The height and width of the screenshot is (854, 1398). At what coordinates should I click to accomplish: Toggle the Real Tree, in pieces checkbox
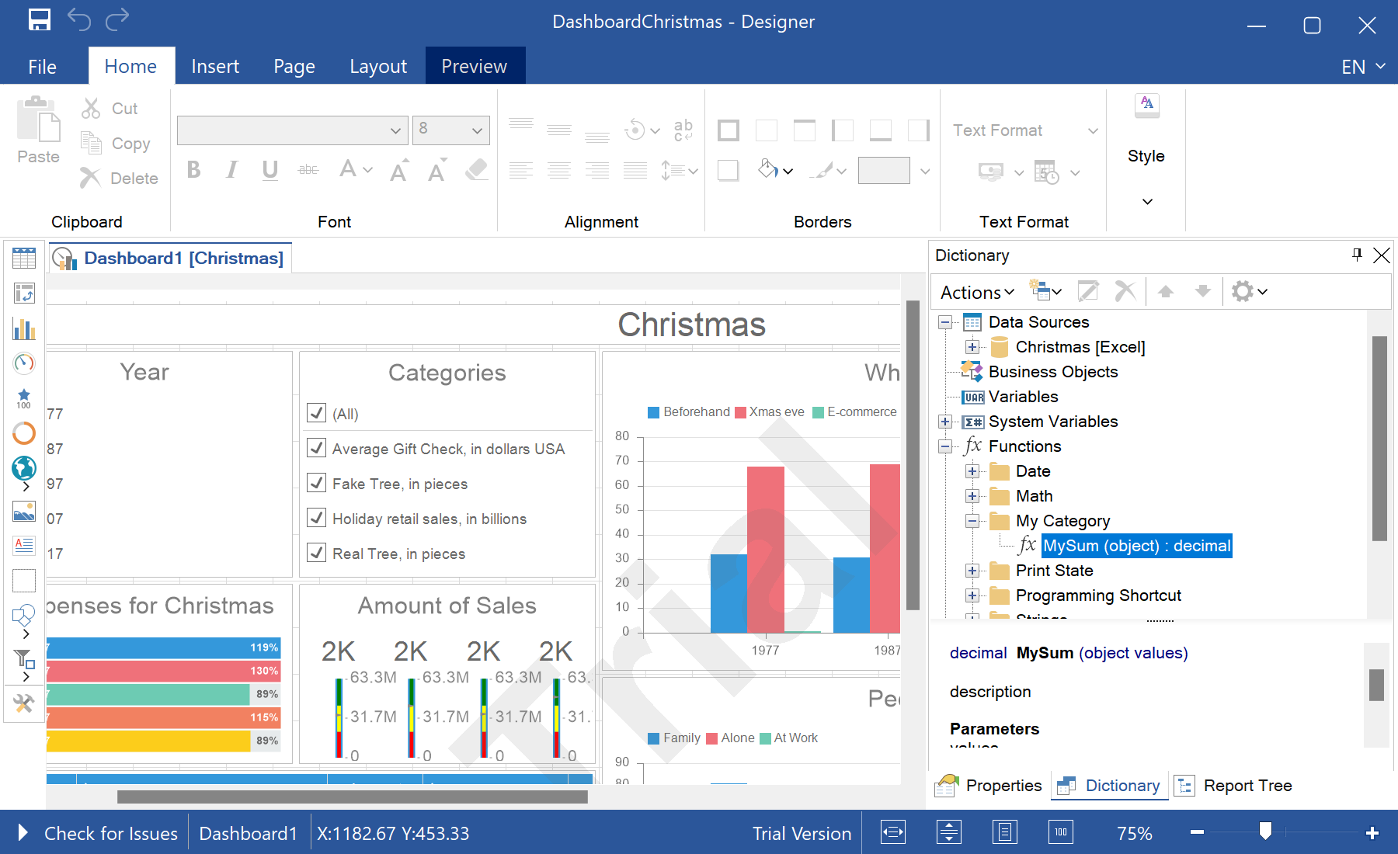tap(316, 553)
